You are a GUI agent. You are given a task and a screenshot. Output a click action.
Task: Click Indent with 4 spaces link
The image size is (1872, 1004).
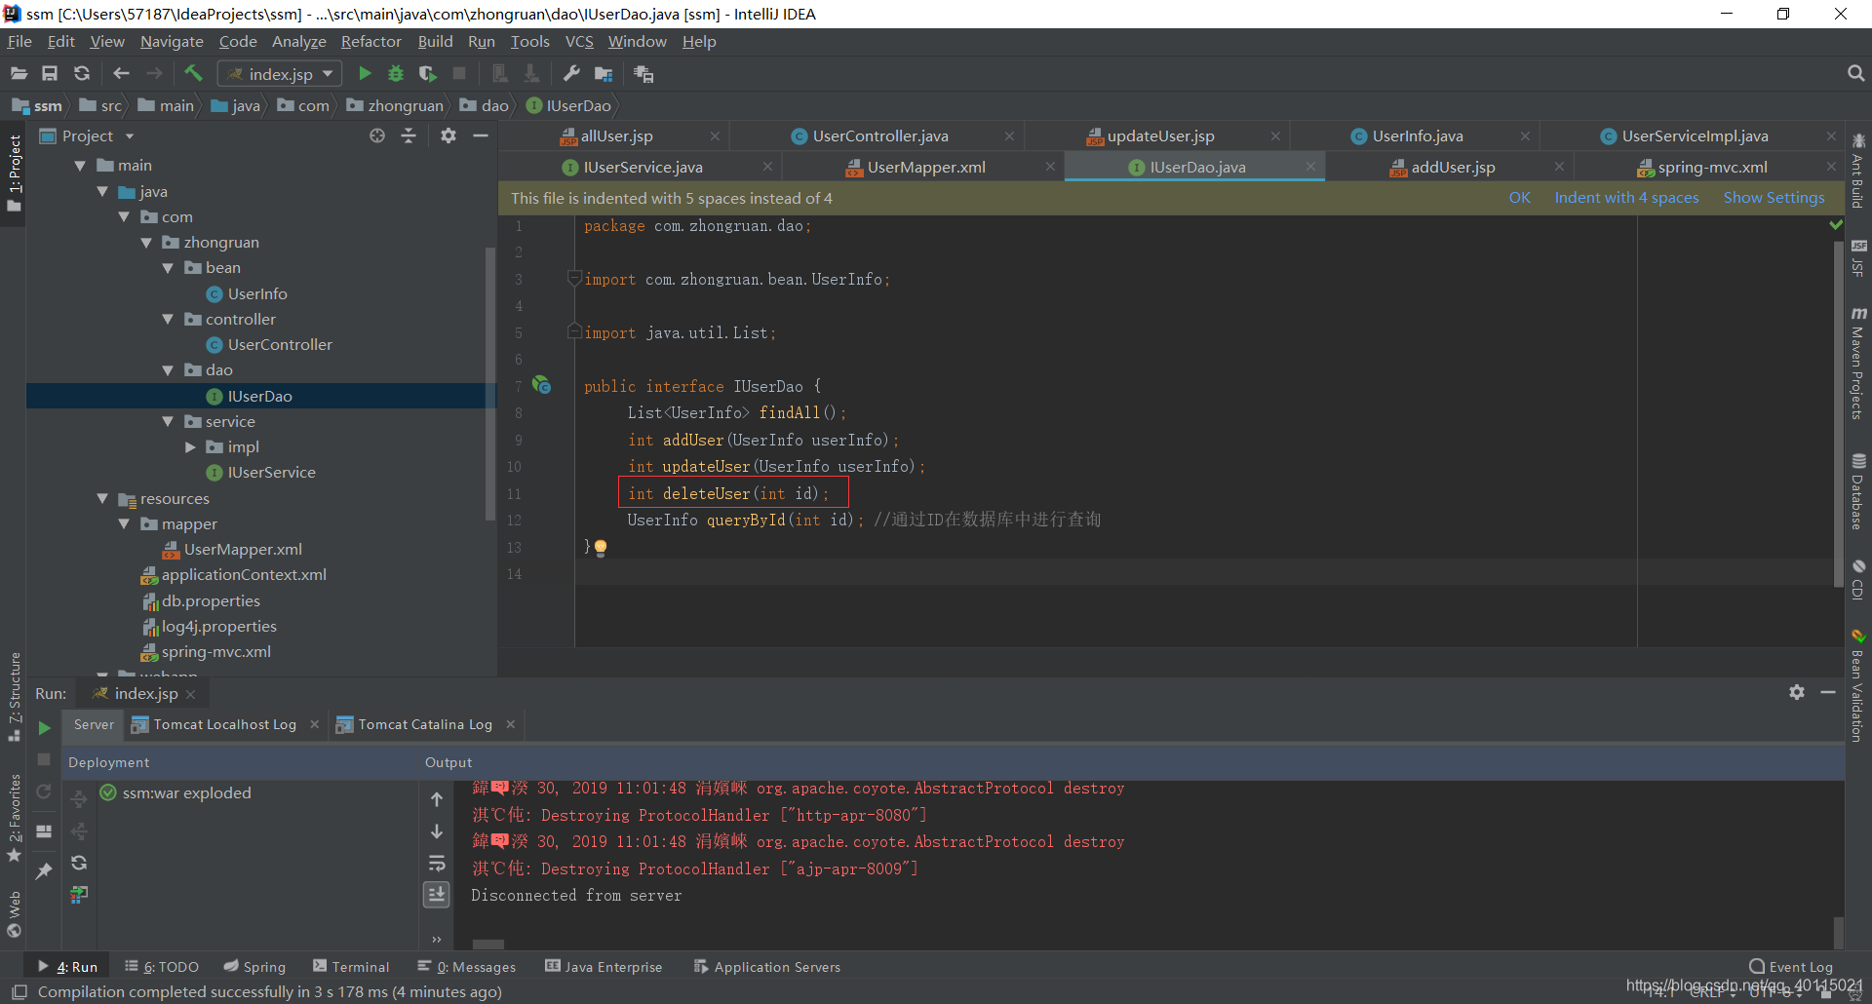point(1626,198)
